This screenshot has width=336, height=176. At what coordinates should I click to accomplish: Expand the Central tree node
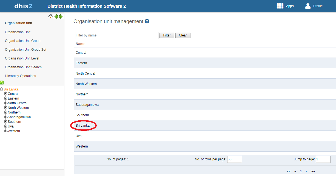(x=5, y=94)
